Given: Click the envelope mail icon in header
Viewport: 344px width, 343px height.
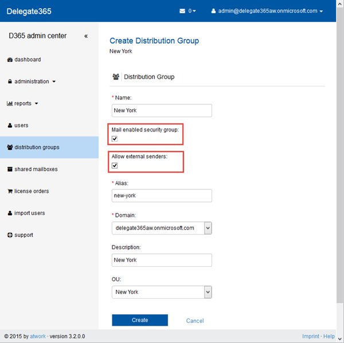Looking at the screenshot, I should (x=182, y=11).
